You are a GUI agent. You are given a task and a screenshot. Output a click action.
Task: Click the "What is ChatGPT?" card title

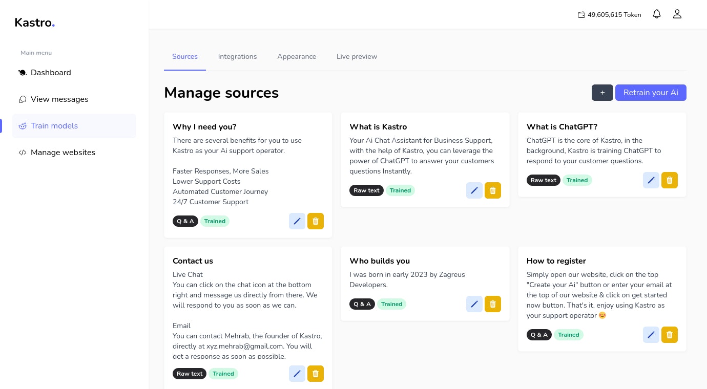(x=562, y=127)
